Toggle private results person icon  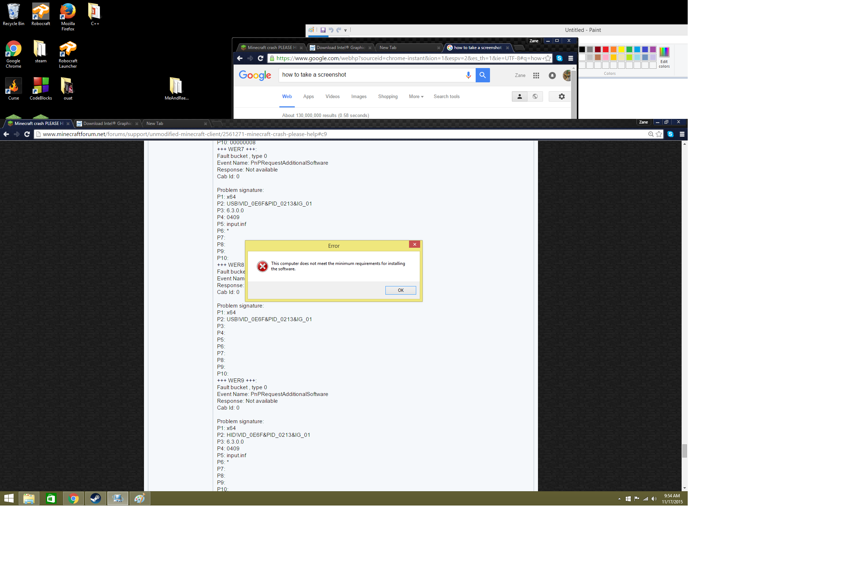(x=519, y=97)
